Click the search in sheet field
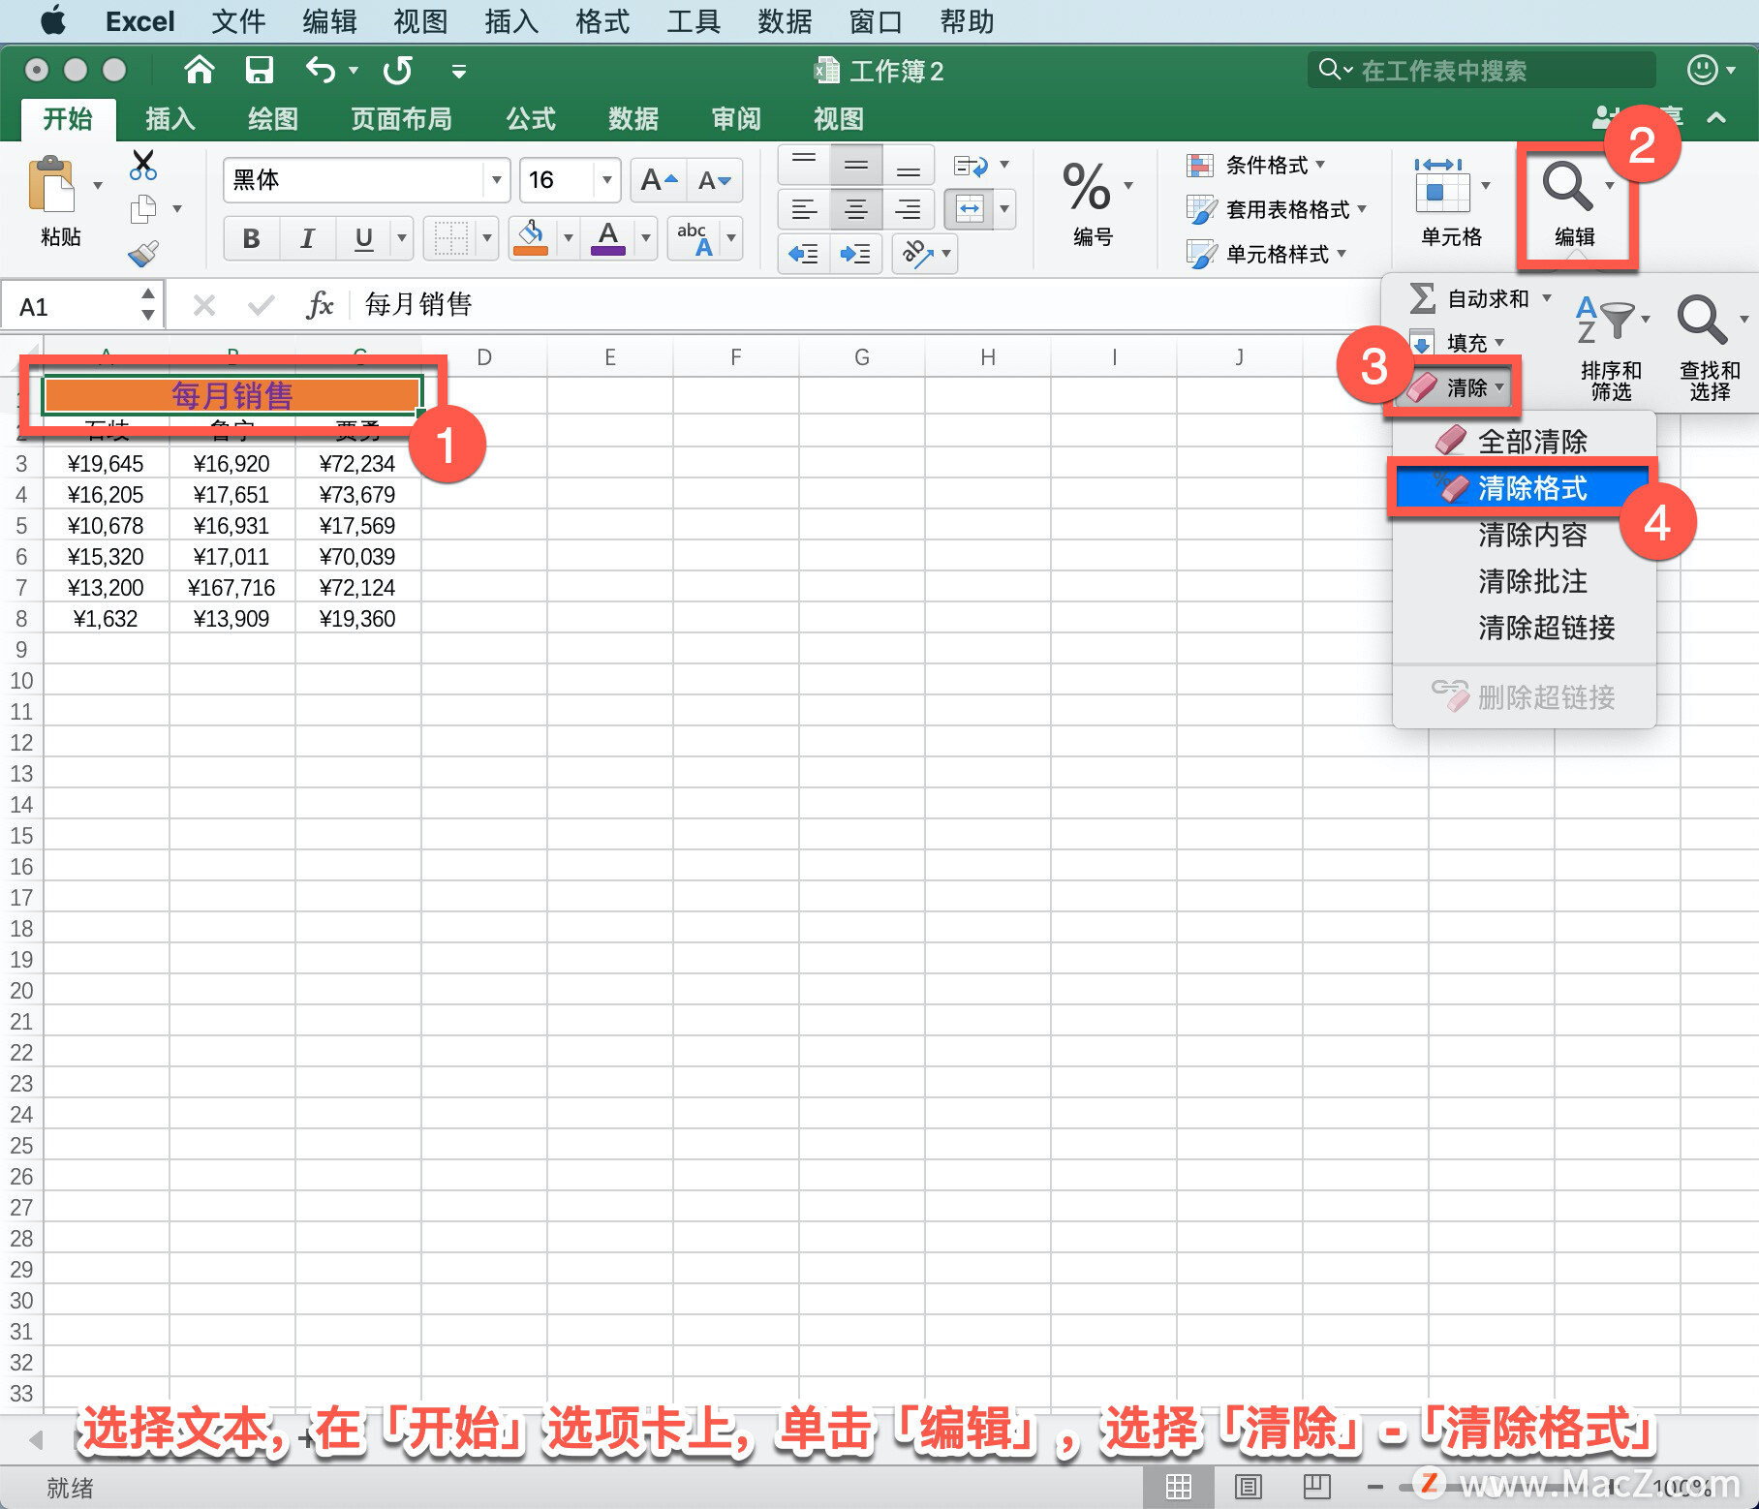This screenshot has height=1509, width=1759. point(1482,70)
